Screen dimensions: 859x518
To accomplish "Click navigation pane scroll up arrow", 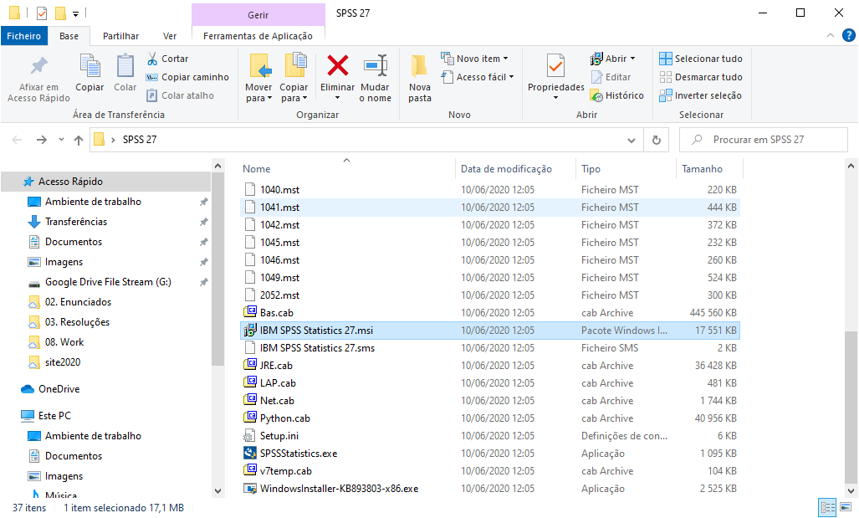I will point(218,166).
